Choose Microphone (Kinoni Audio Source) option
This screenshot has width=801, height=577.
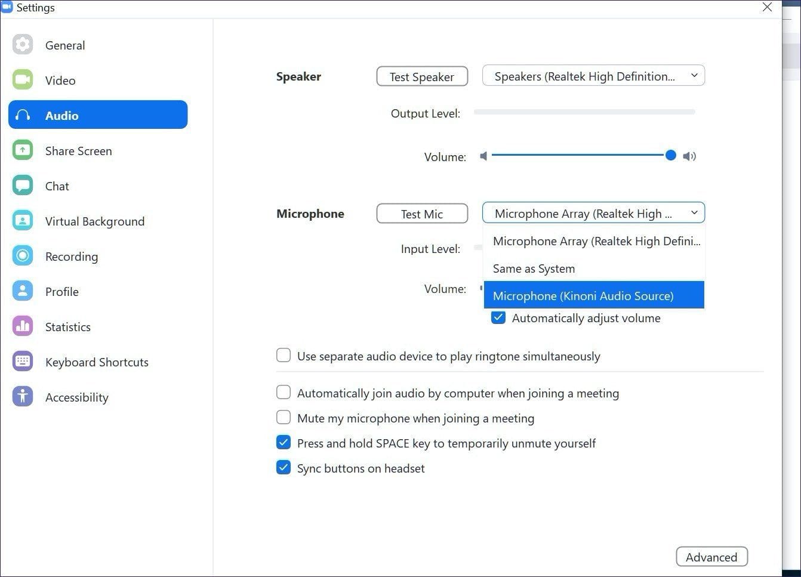click(x=594, y=295)
